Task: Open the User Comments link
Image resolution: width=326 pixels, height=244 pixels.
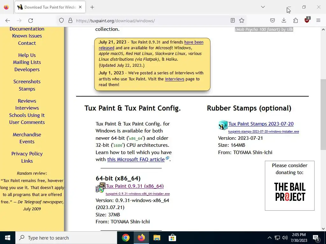Action: pyautogui.click(x=27, y=122)
